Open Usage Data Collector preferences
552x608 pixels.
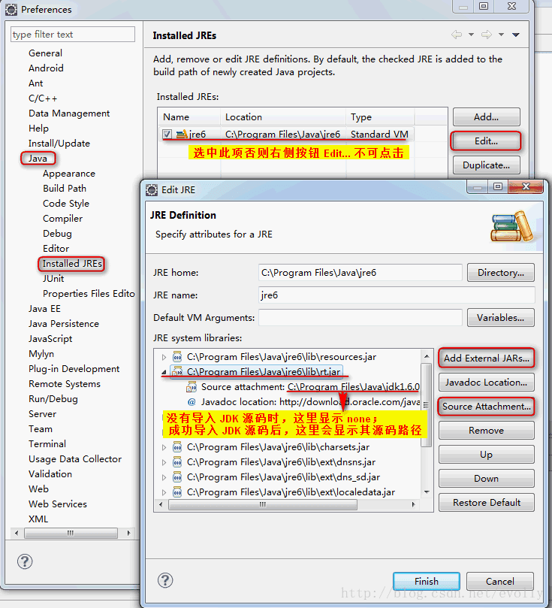click(75, 459)
